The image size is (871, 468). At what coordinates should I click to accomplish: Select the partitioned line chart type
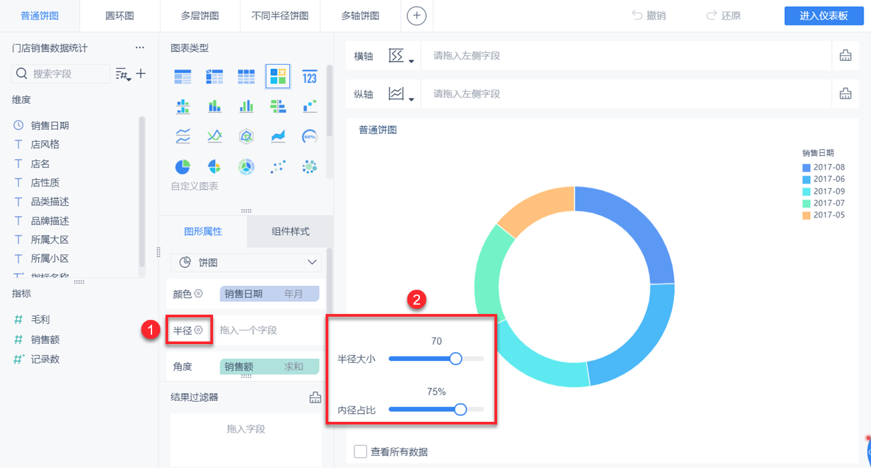coord(182,137)
